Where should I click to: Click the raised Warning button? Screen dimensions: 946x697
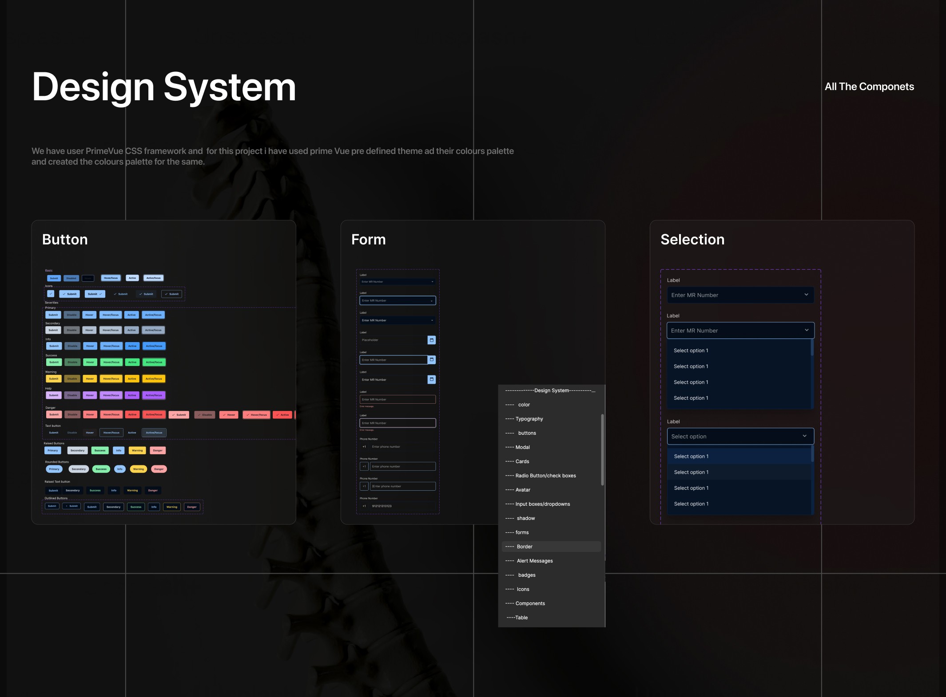137,450
